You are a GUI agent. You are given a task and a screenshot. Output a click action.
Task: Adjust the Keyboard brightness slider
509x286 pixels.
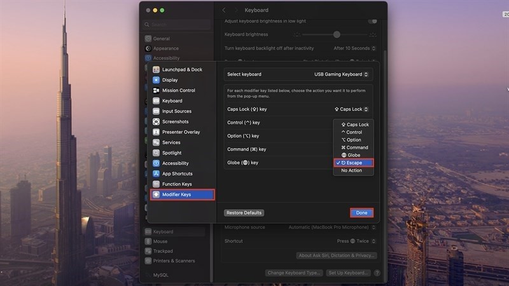tap(337, 34)
